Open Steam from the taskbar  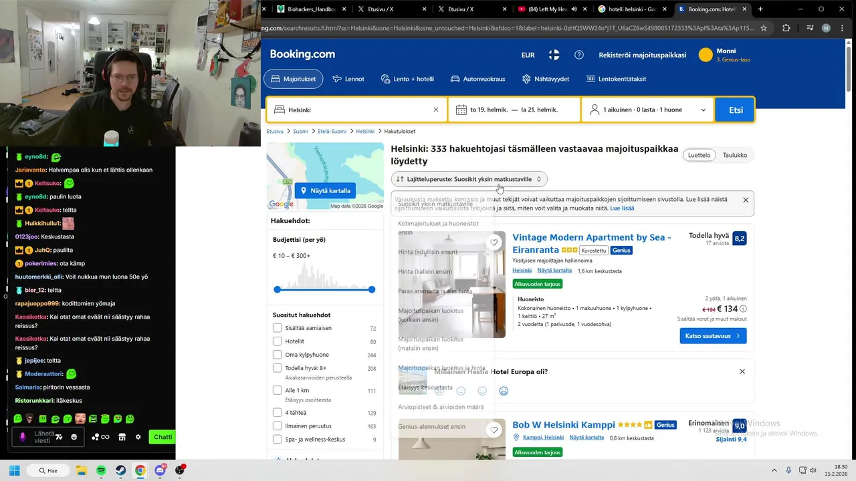point(120,470)
